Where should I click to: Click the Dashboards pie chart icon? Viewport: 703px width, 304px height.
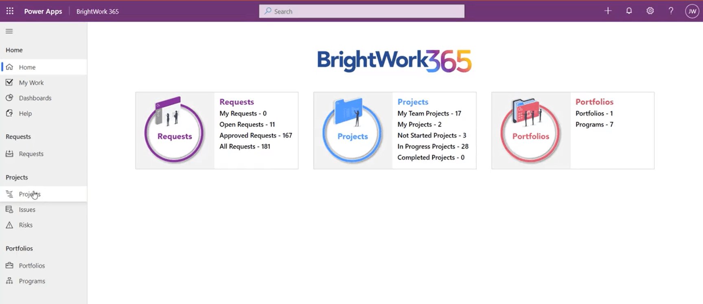9,98
